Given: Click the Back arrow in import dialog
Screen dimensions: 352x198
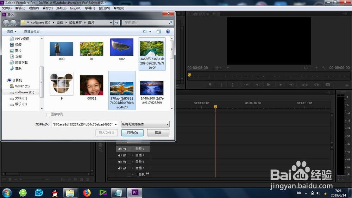Looking at the screenshot, I should (6, 23).
